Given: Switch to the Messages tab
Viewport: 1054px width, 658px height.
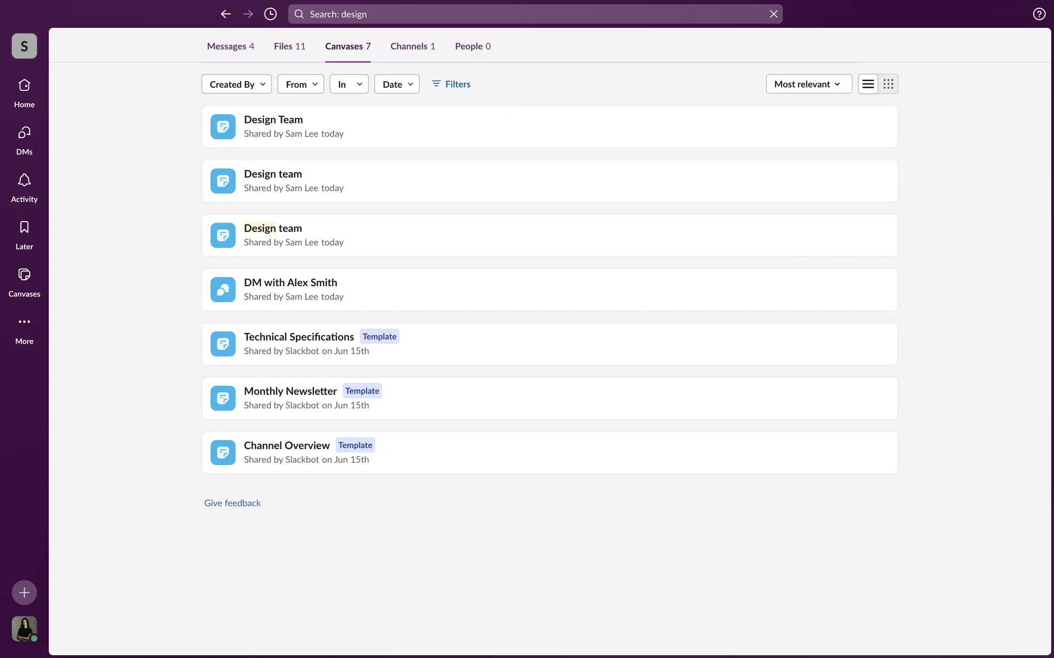Looking at the screenshot, I should point(230,47).
